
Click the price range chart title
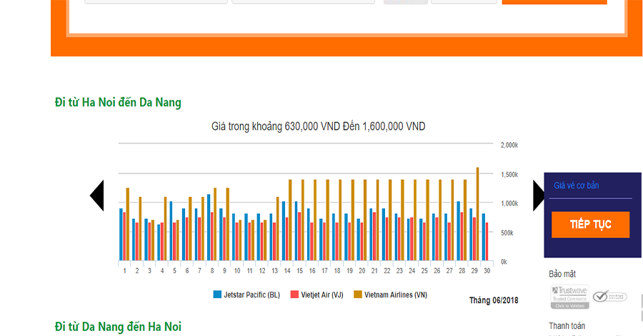318,126
